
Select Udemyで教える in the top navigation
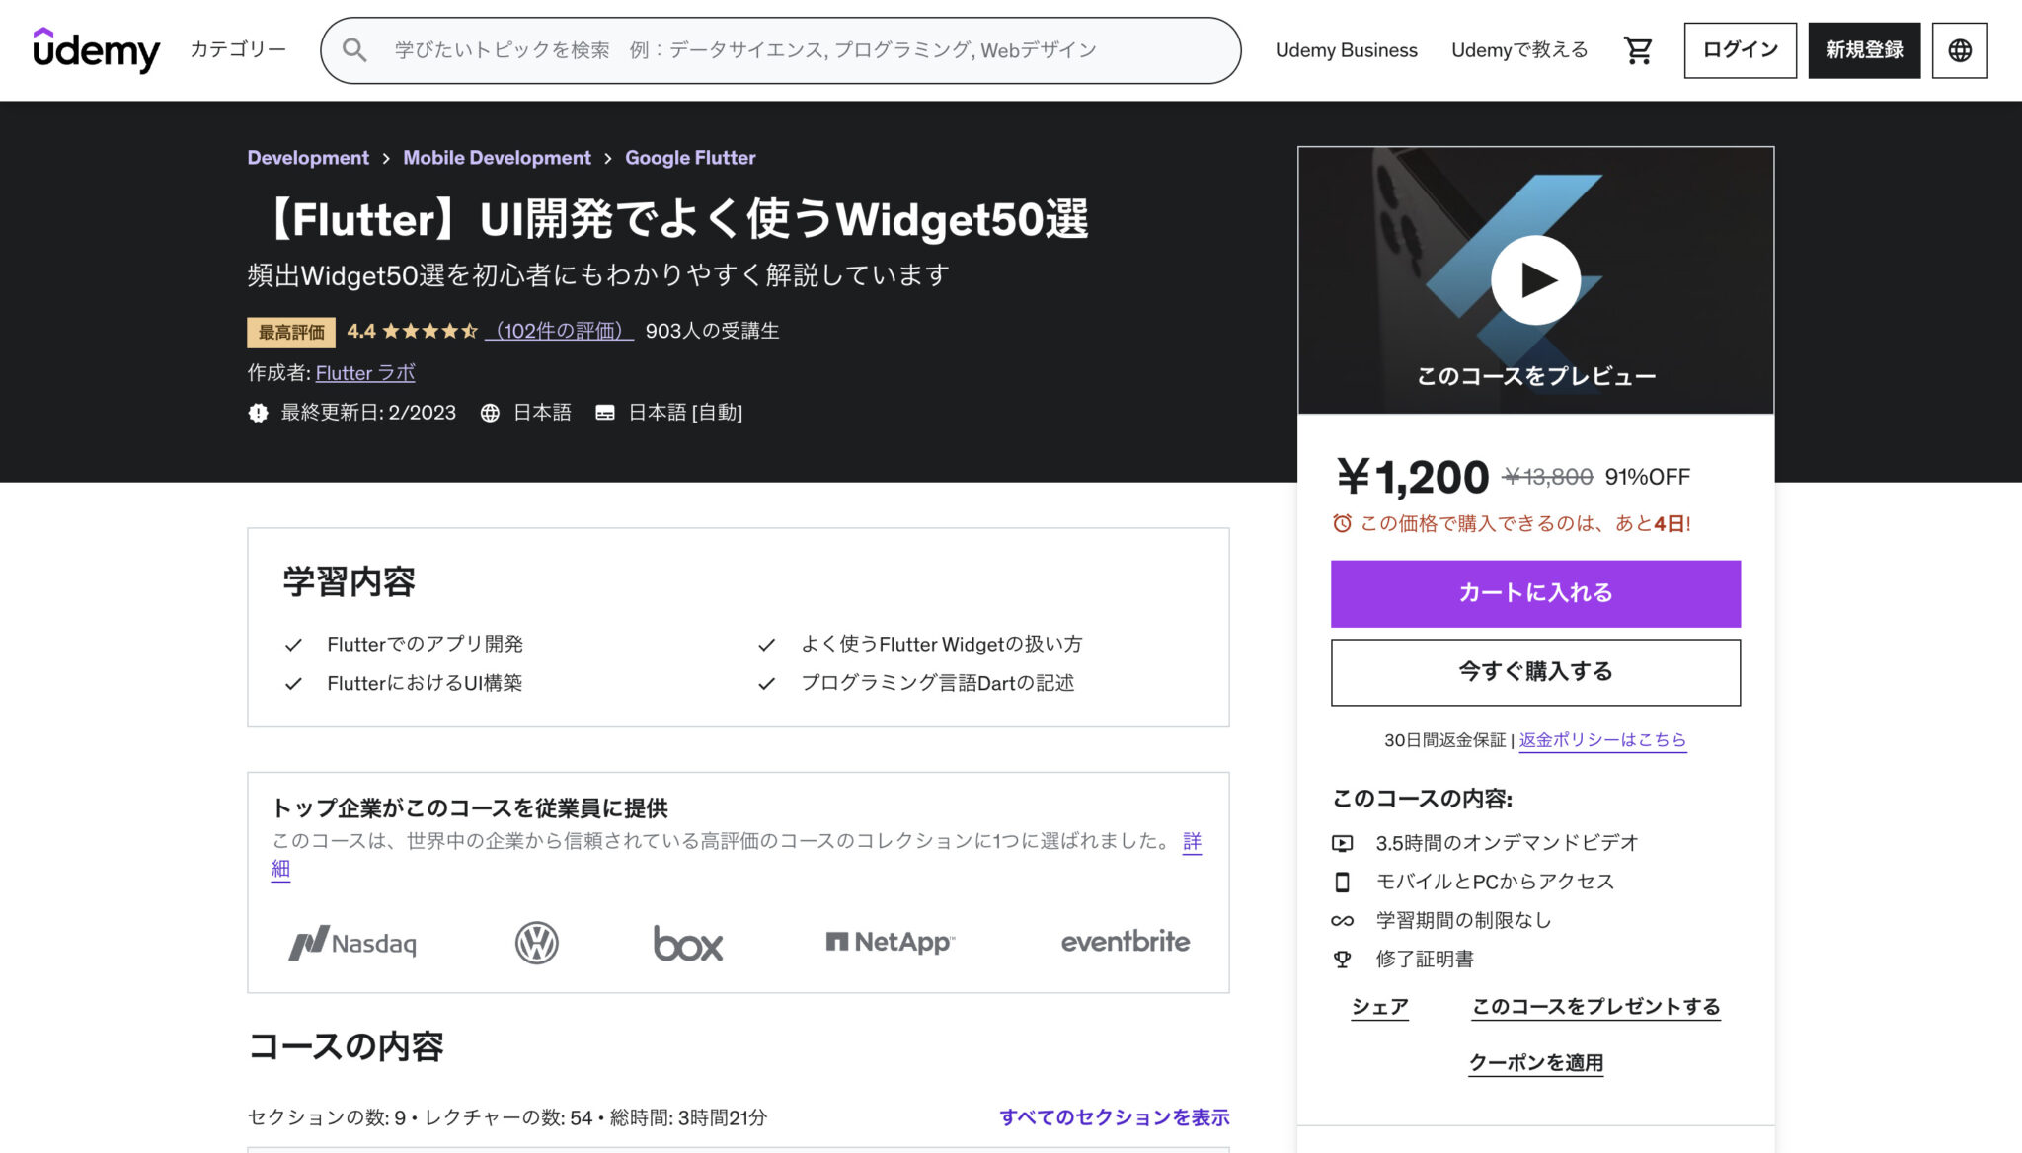pos(1519,49)
